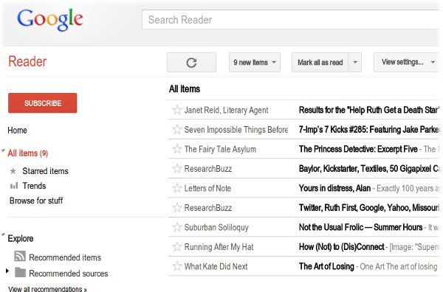443x292 pixels.
Task: Click the All items heading above list
Action: 185,89
